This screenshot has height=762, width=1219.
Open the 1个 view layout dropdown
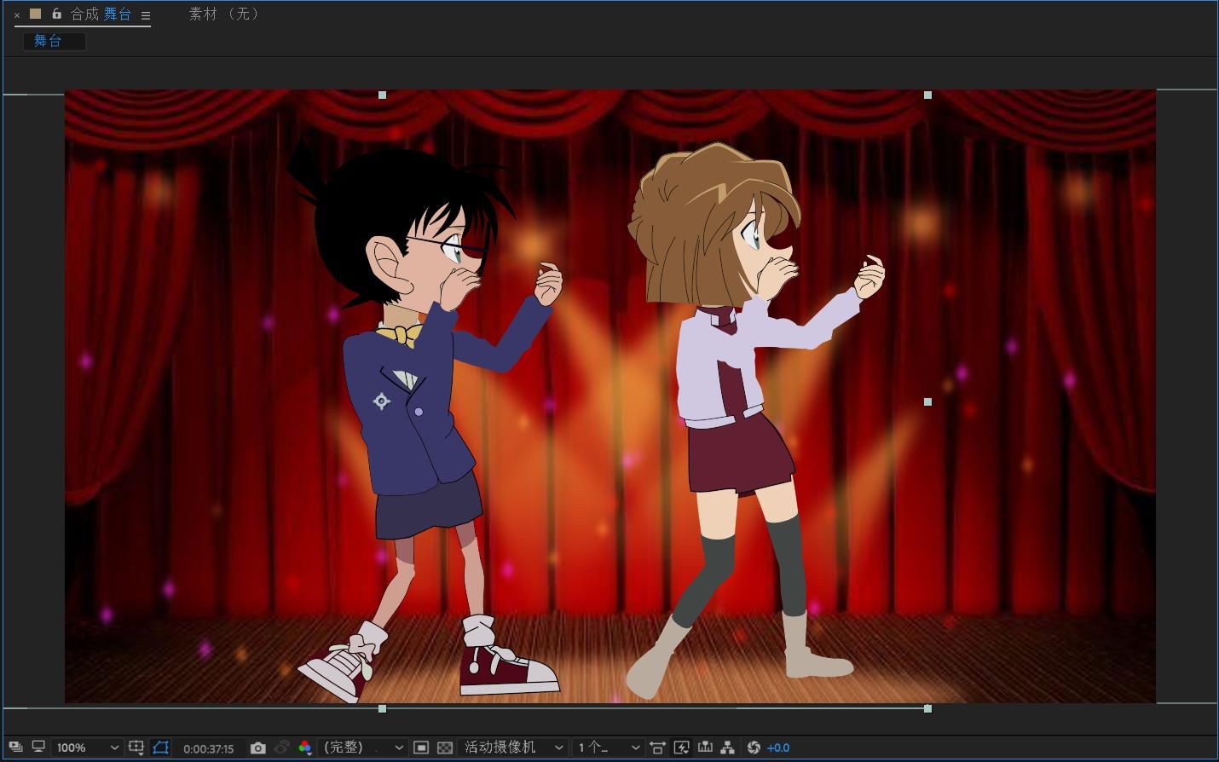(609, 748)
